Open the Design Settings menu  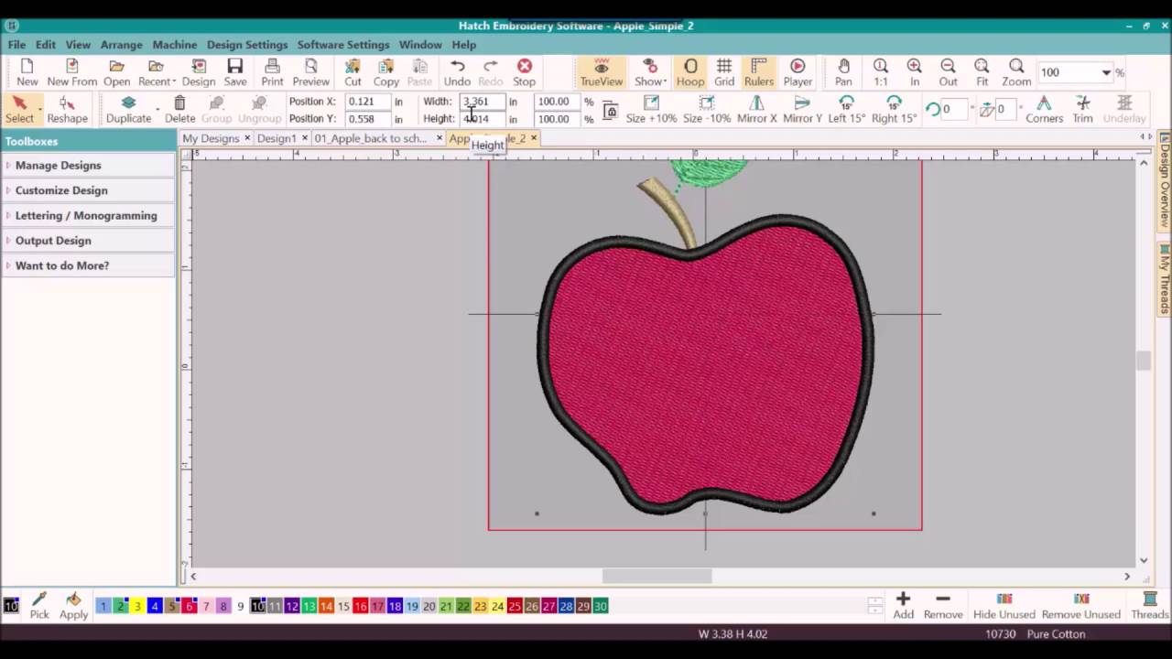(x=247, y=45)
